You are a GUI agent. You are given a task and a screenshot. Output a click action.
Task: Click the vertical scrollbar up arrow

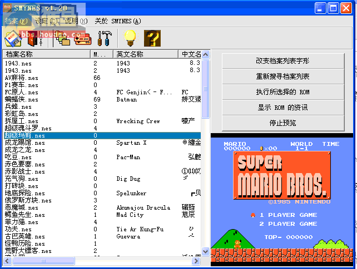coord(205,55)
